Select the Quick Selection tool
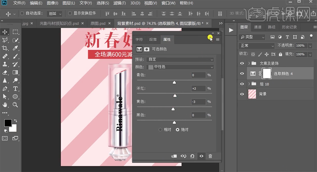 point(15,40)
